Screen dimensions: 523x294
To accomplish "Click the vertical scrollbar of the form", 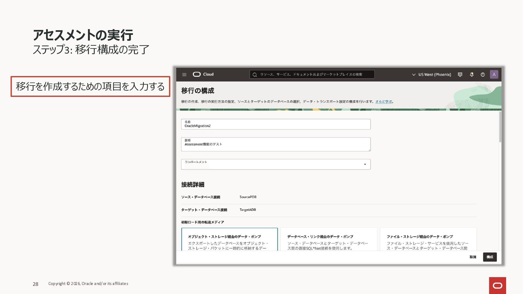I will point(500,127).
